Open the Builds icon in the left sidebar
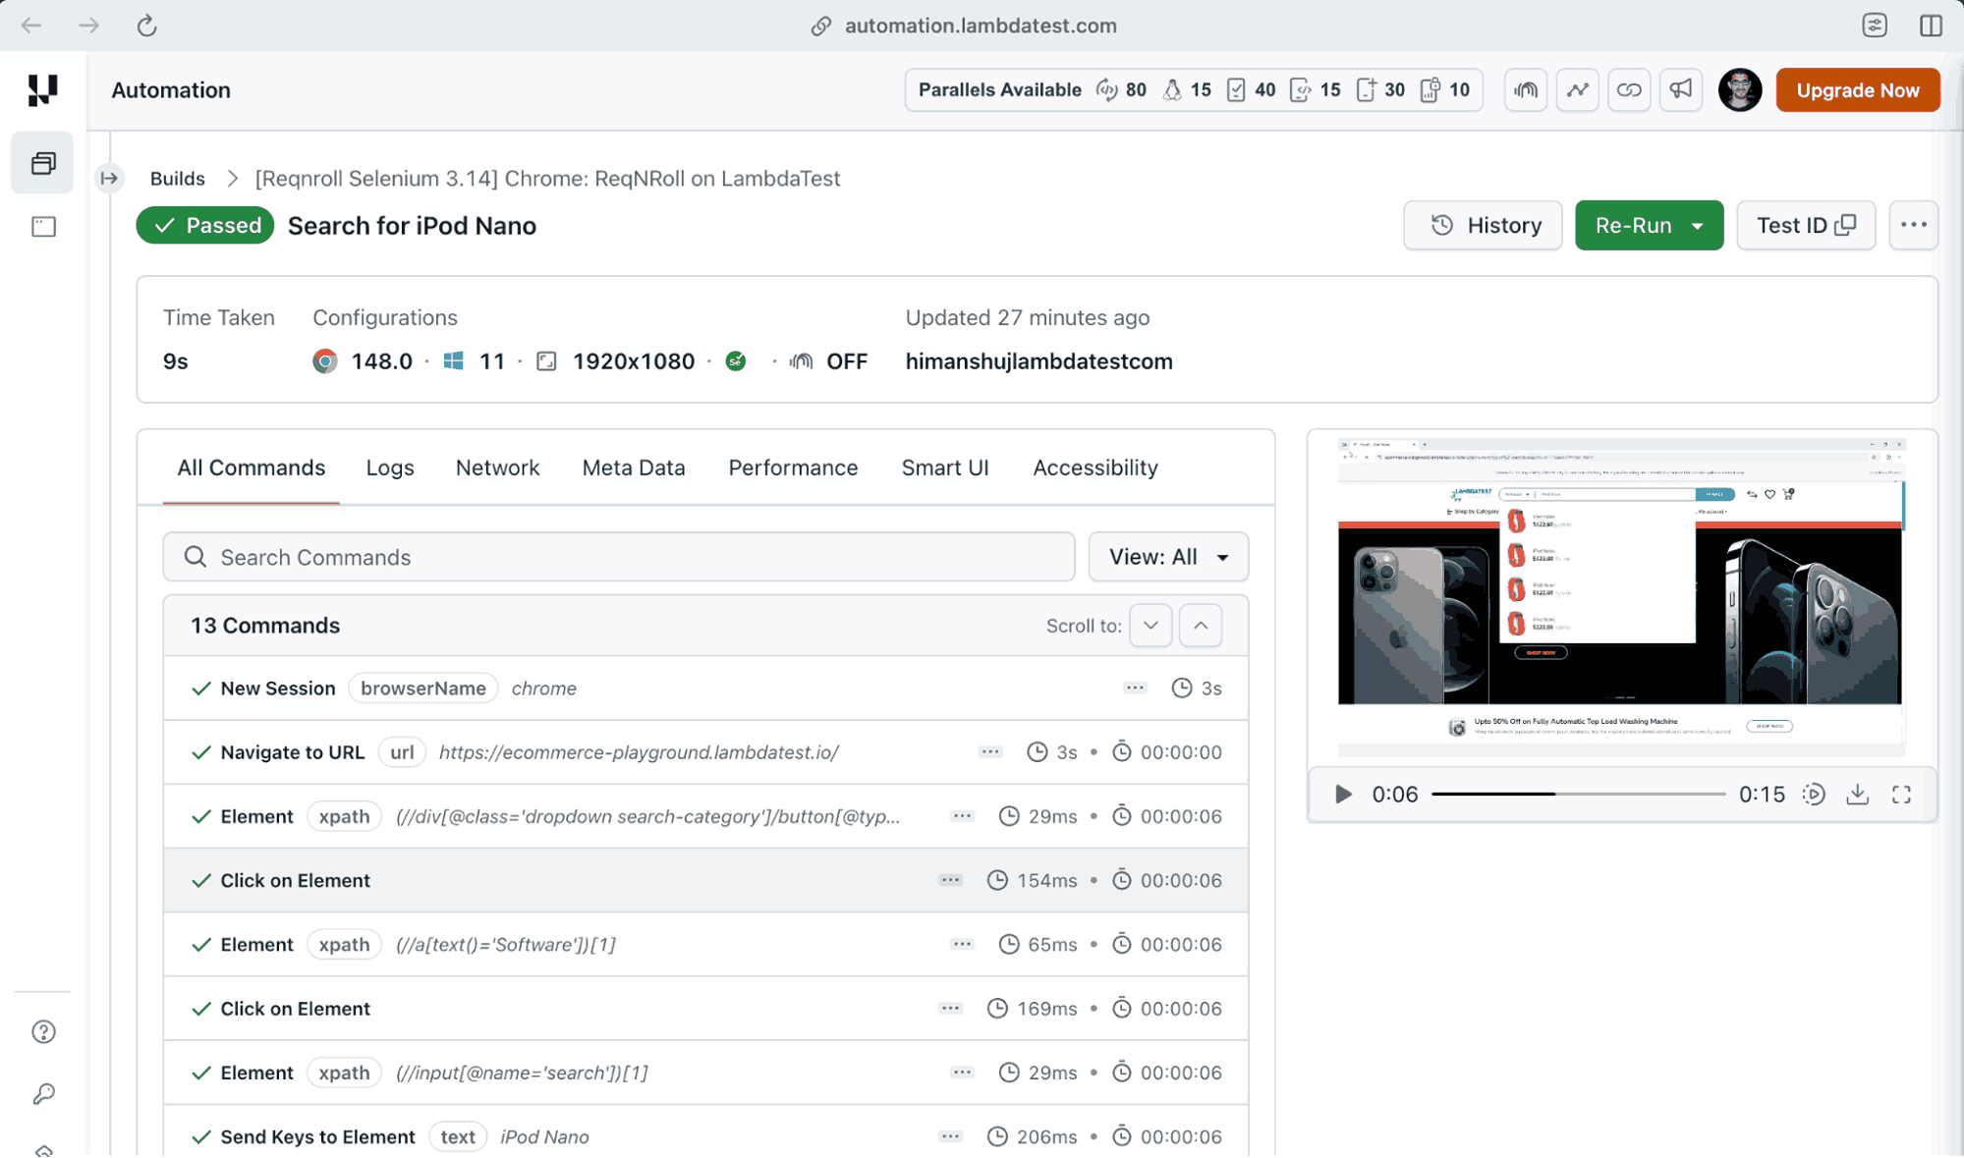This screenshot has height=1158, width=1964. pyautogui.click(x=42, y=163)
